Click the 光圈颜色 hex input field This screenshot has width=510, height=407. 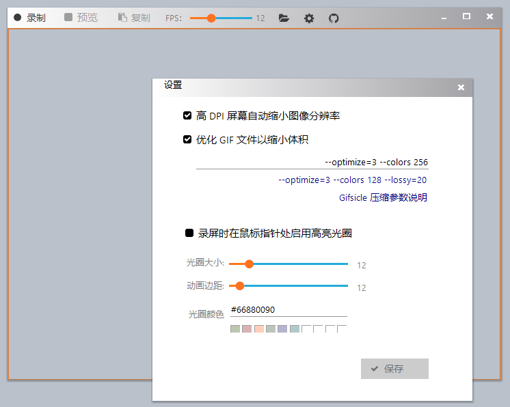[x=288, y=310]
